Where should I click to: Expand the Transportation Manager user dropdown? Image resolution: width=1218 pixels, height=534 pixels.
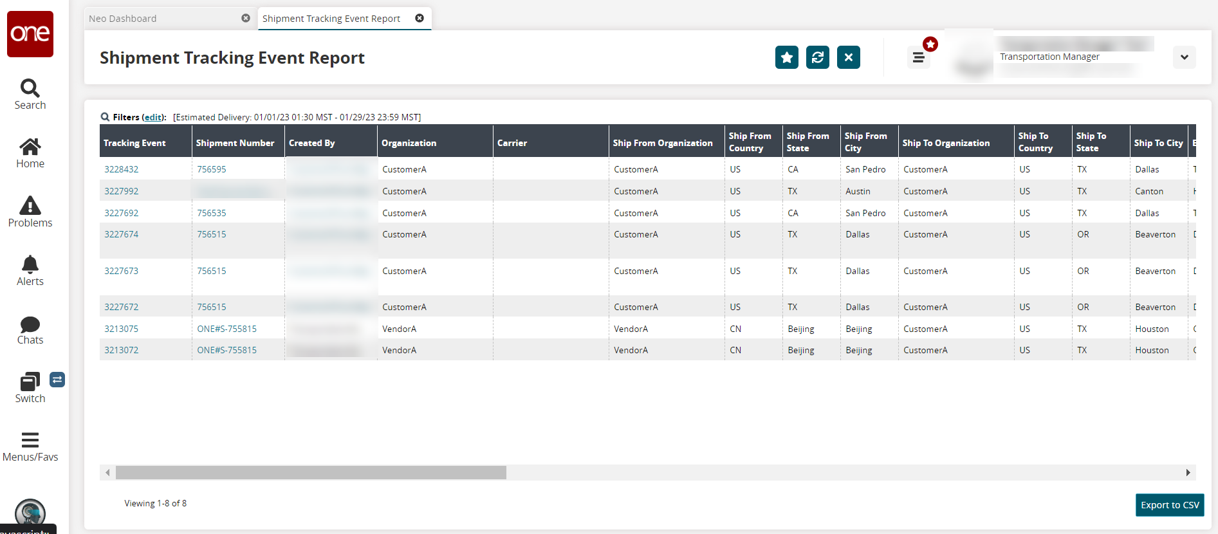[1185, 57]
